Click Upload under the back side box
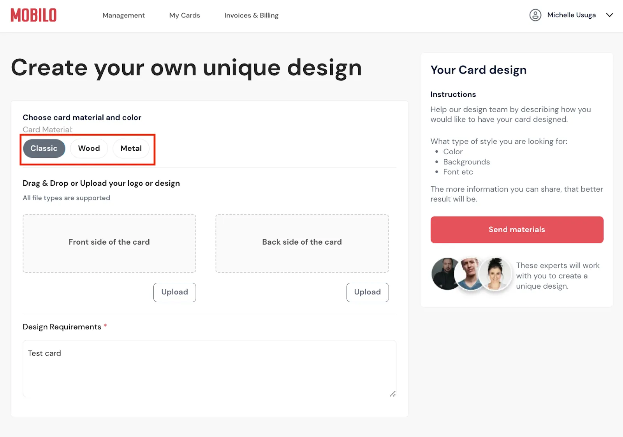The image size is (623, 437). (368, 292)
